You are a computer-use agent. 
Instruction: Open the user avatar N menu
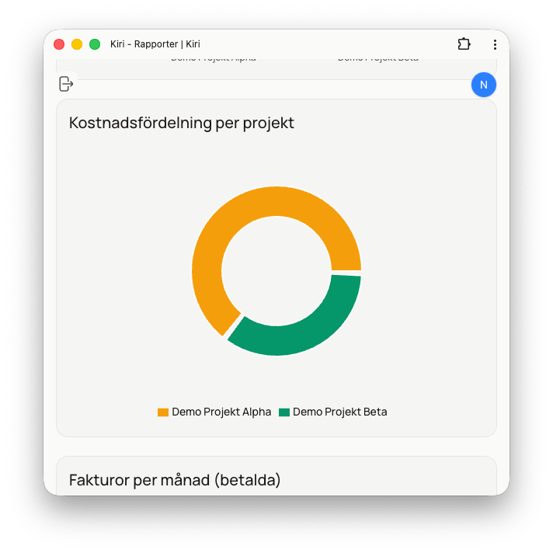(x=484, y=85)
